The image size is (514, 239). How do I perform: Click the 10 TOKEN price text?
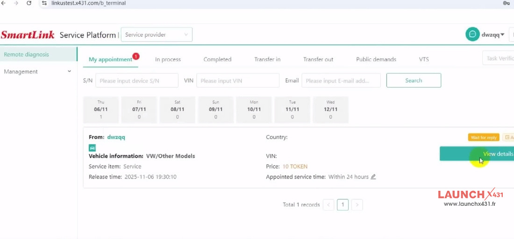click(x=295, y=167)
